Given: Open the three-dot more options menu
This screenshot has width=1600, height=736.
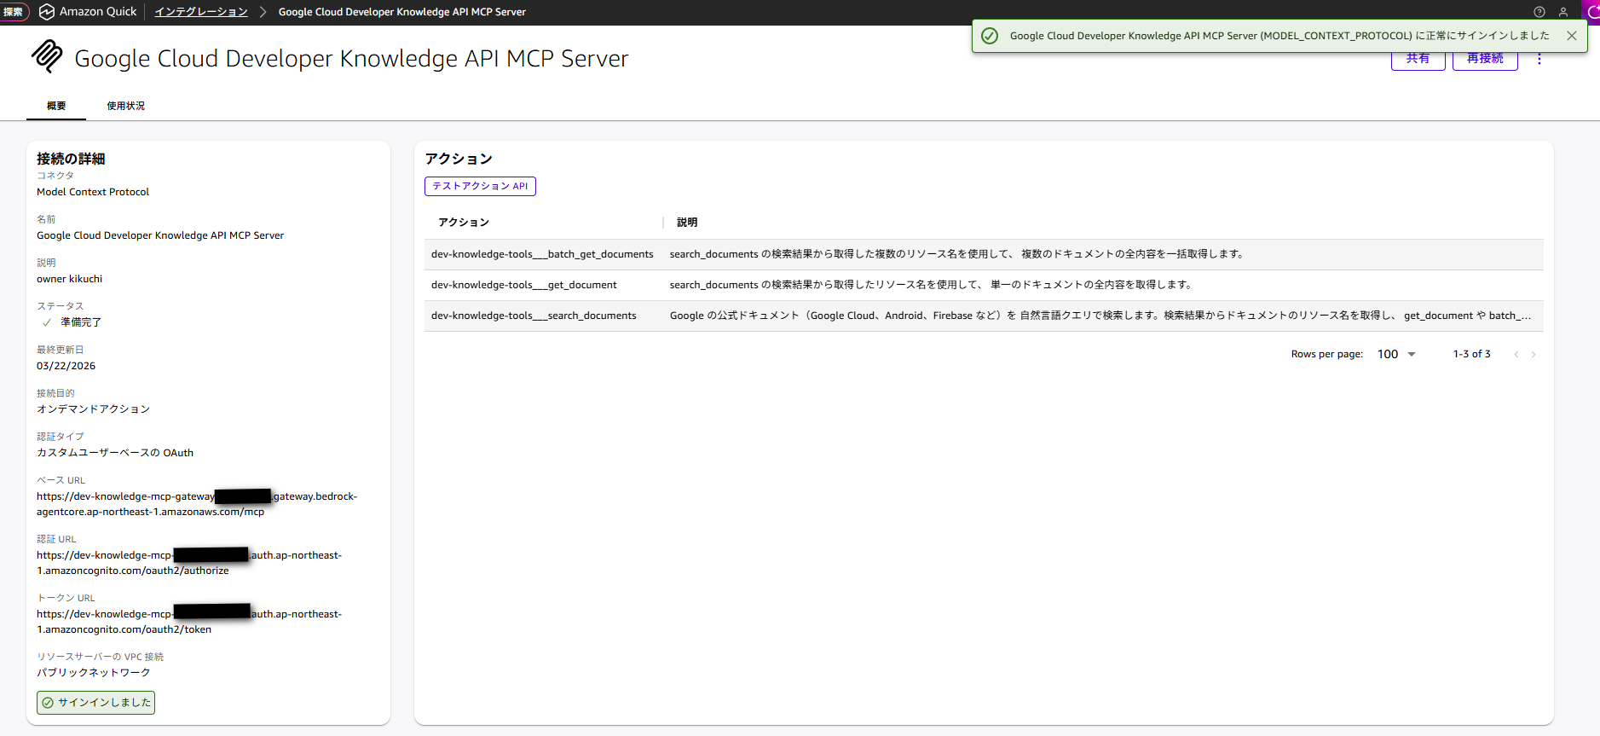Looking at the screenshot, I should [1539, 59].
